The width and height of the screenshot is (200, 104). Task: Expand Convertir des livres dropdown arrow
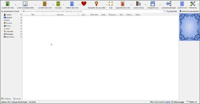tap(53, 5)
